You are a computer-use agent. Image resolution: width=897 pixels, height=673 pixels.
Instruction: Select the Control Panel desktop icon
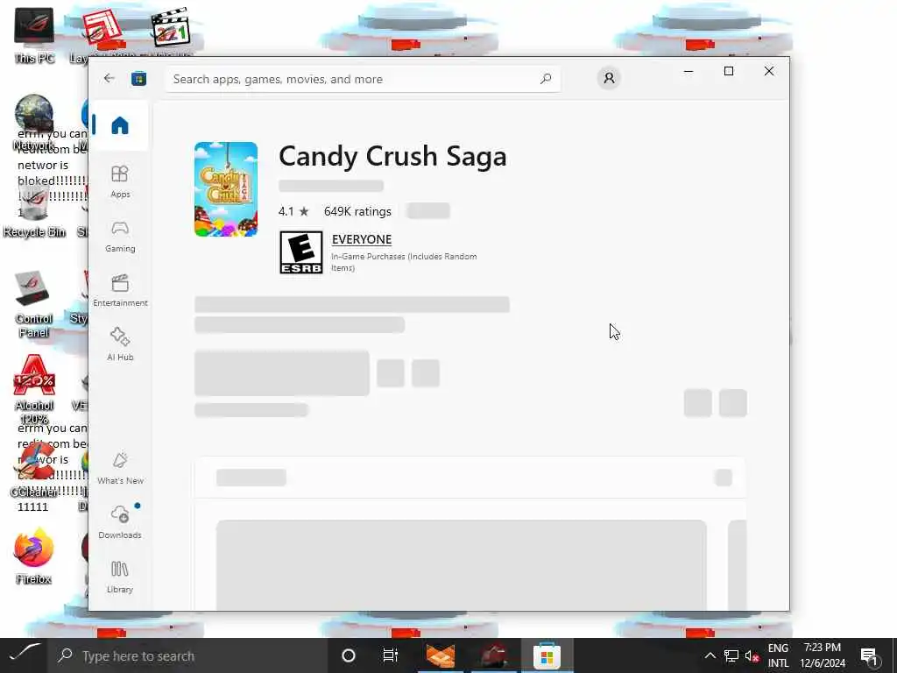[34, 303]
